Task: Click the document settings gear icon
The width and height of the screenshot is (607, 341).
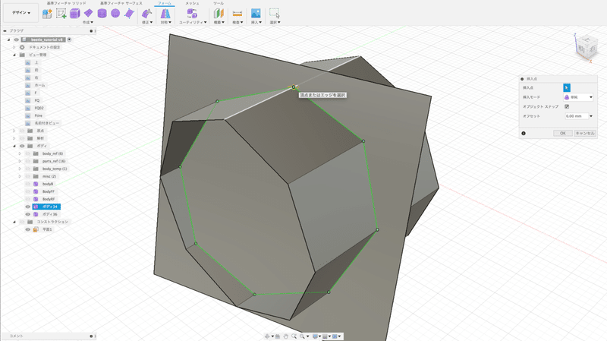Action: [22, 47]
